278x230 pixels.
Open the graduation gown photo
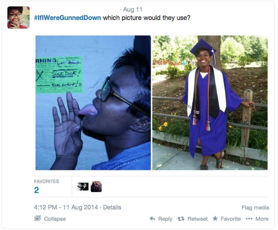[x=210, y=103]
